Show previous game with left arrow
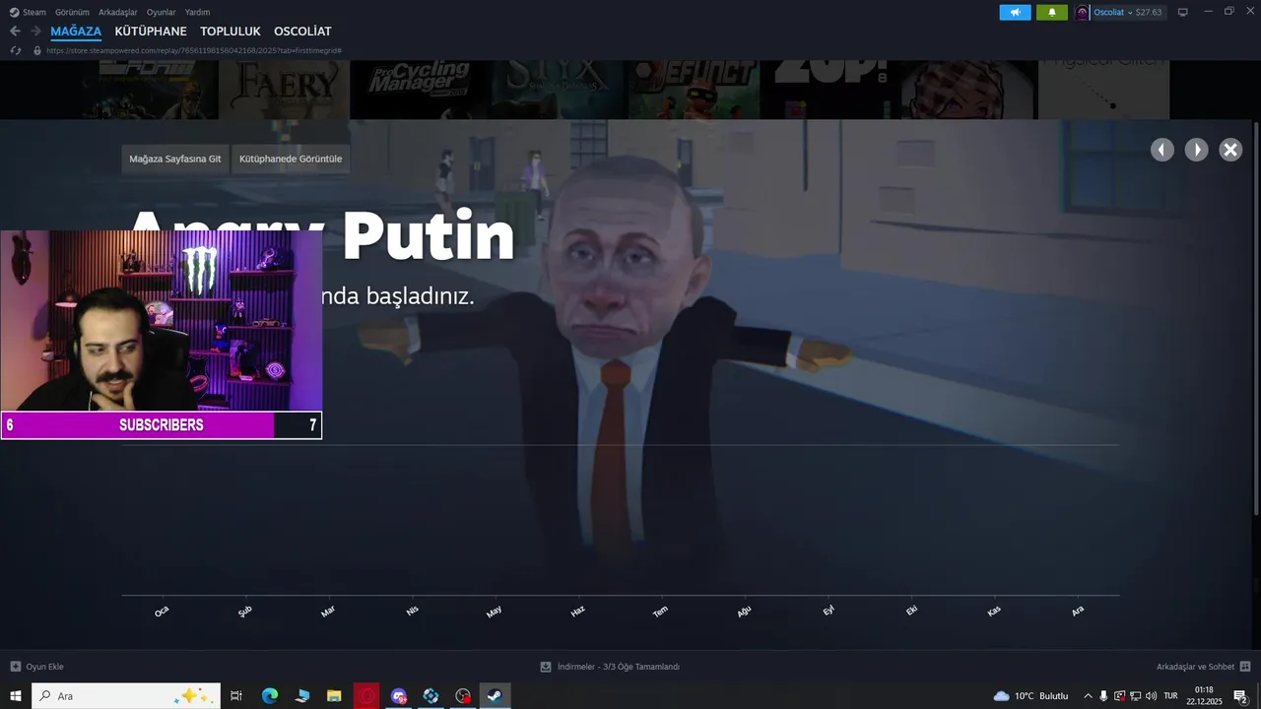The image size is (1261, 709). tap(1162, 150)
